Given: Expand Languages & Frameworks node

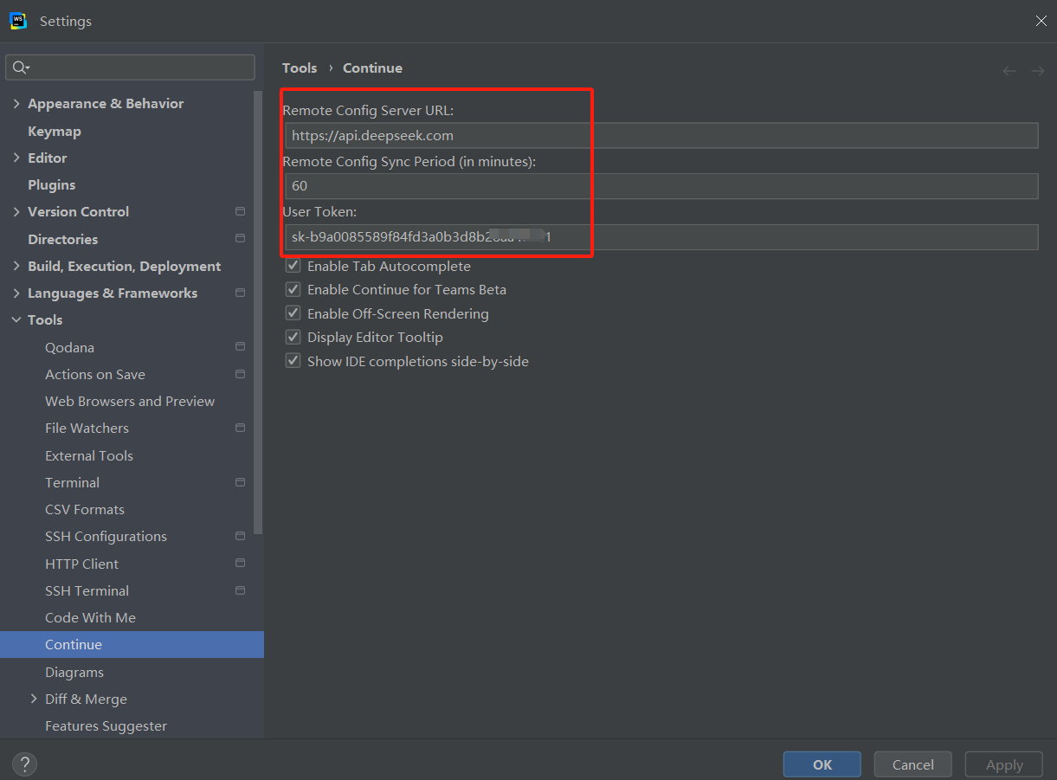Looking at the screenshot, I should pos(16,293).
